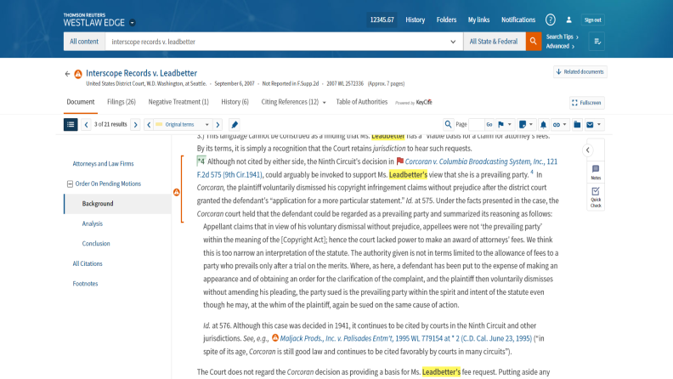Click the Go page button
This screenshot has width=673, height=379.
click(x=489, y=124)
